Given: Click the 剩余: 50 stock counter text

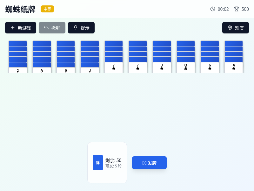Looking at the screenshot, I should 113,159.
